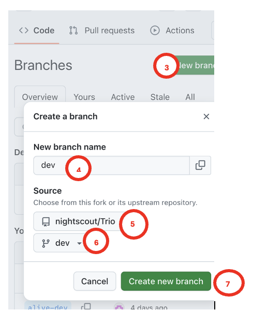Switch to the Pull requests tab
Viewport: 267px width, 325px height.
click(102, 31)
